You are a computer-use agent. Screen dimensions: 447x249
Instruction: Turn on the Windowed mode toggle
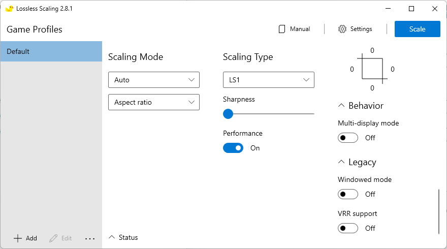point(348,194)
